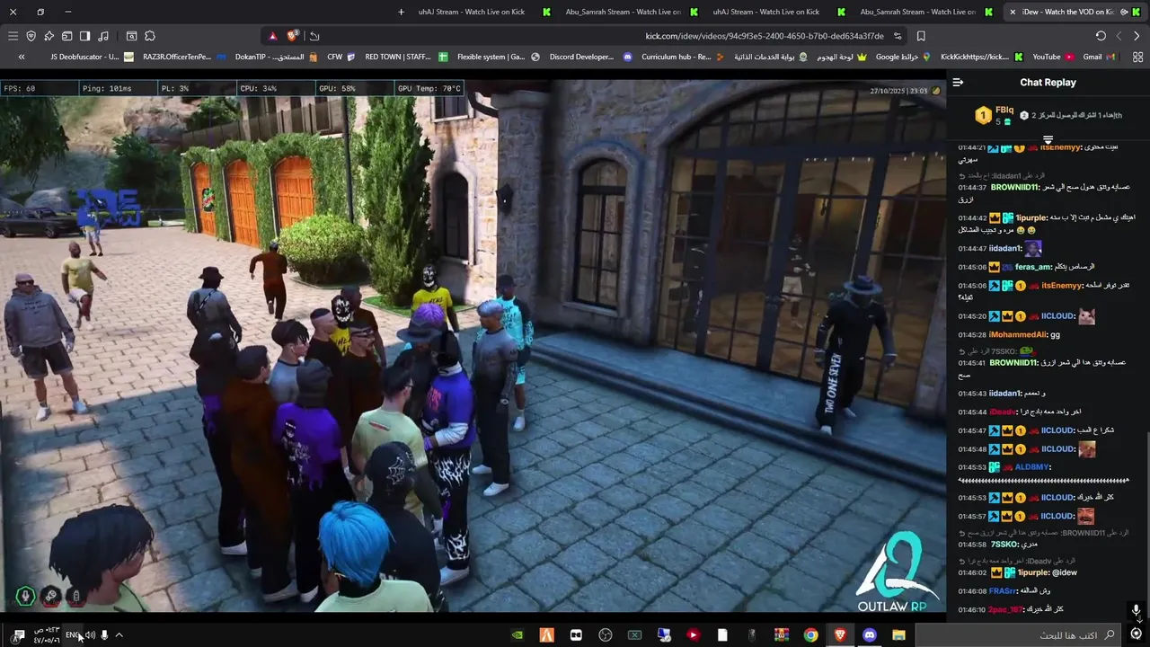Click the Brave Rewards triangle icon
1150x647 pixels.
272,36
